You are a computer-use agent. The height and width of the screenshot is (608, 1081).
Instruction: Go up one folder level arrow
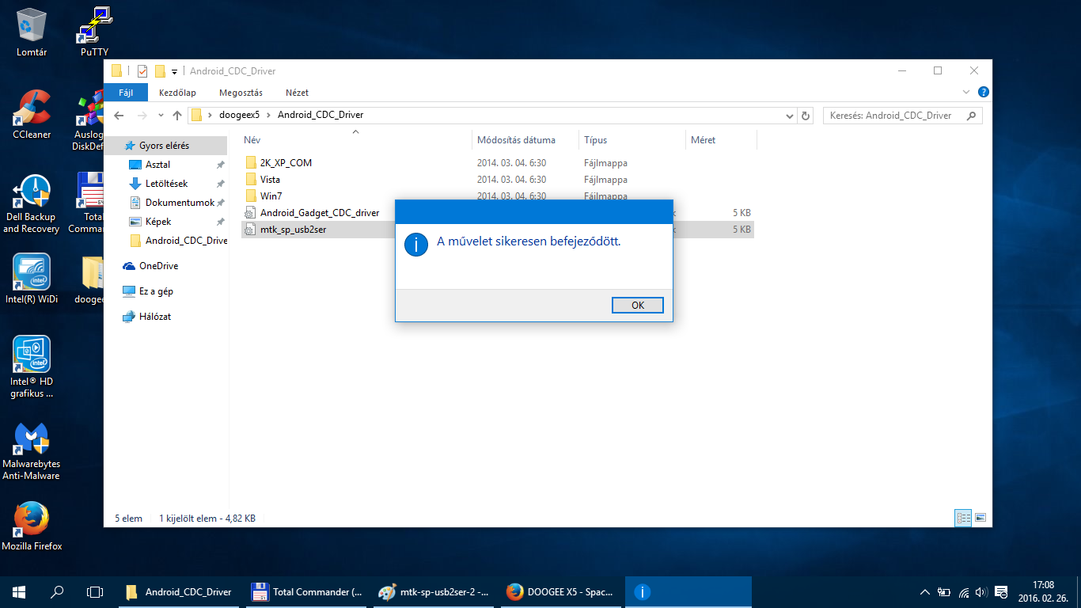pyautogui.click(x=177, y=116)
